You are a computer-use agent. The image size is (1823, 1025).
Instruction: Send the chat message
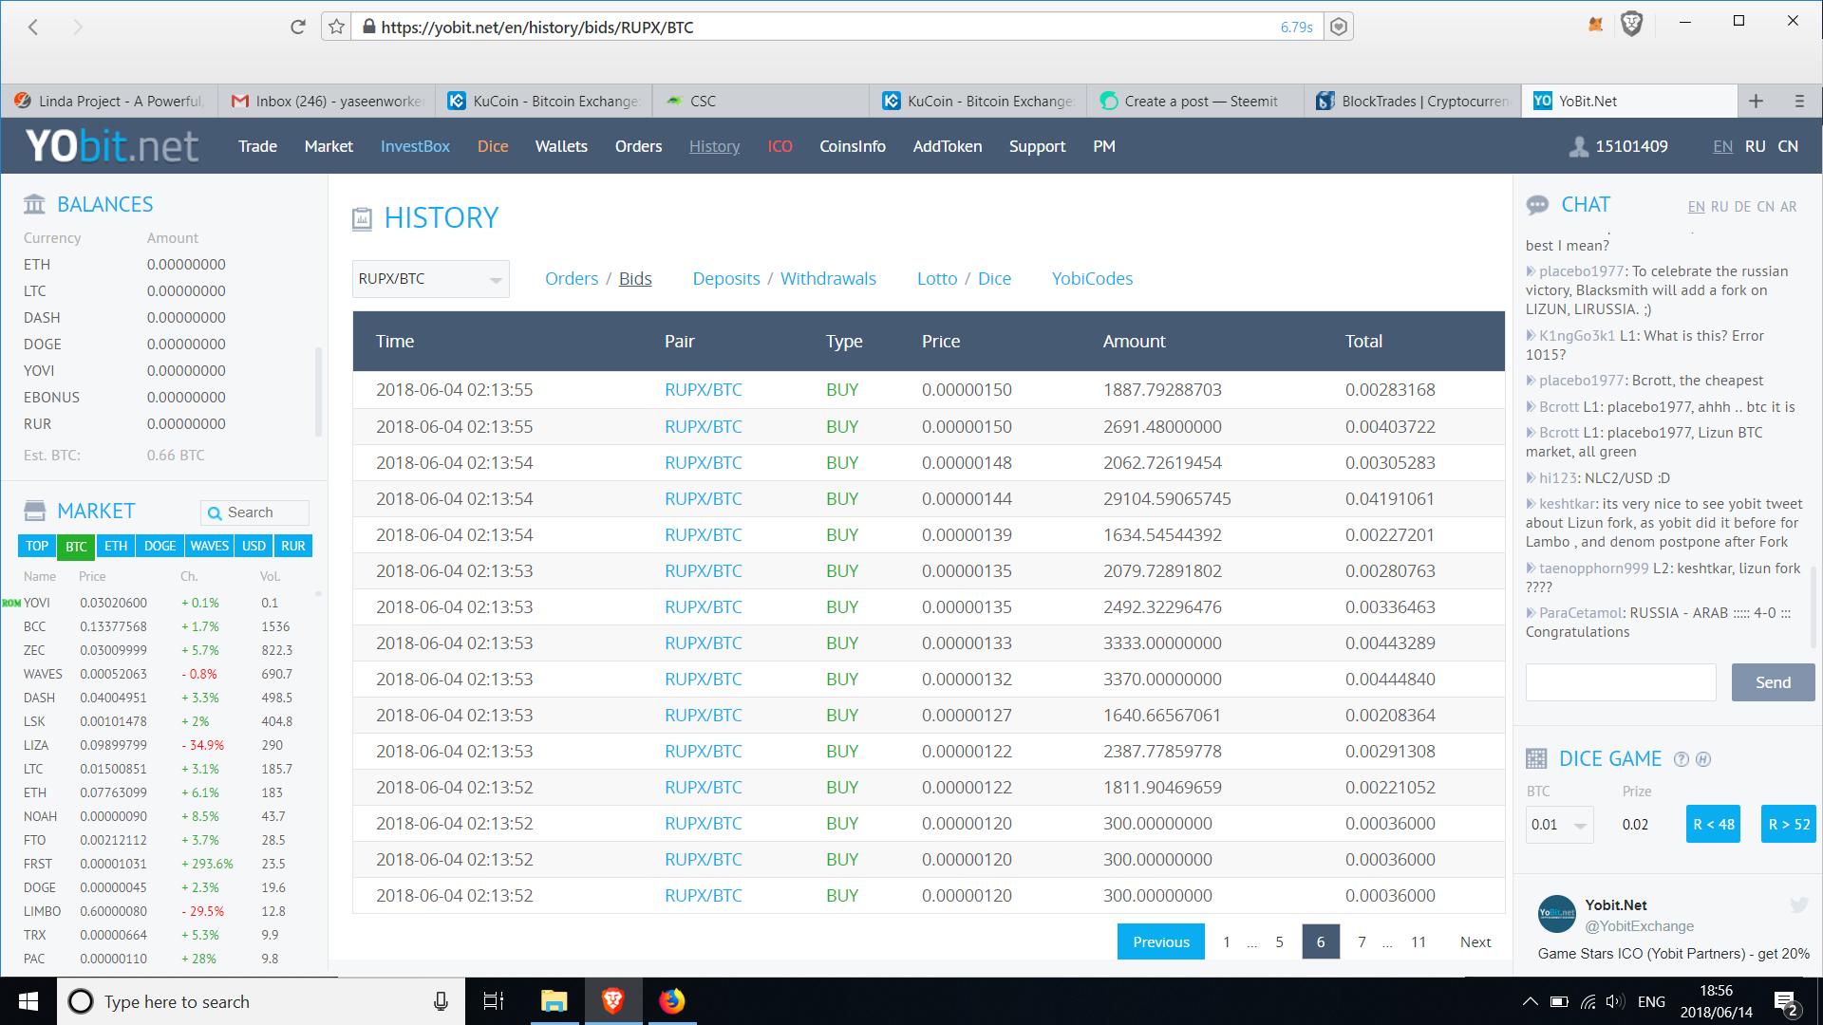tap(1773, 682)
